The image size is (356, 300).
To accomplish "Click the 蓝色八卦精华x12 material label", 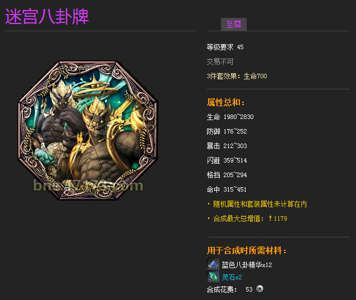I will click(x=247, y=265).
